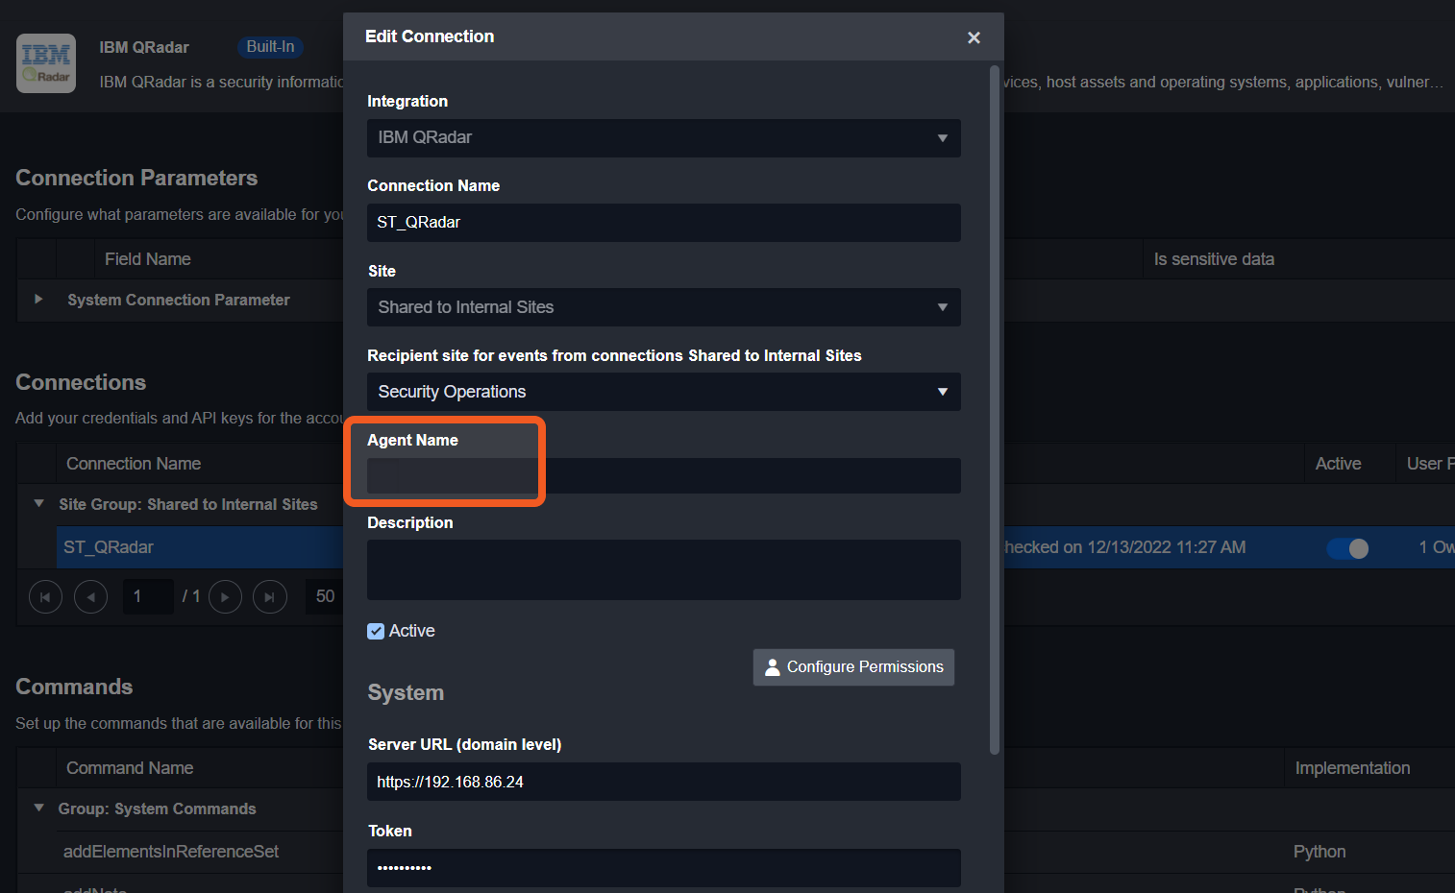Select the ST_QRadar connection row

192,547
